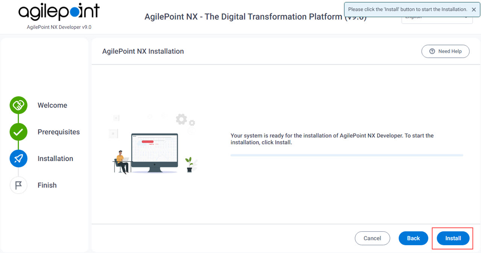
Task: Open the language dropdown
Action: pyautogui.click(x=437, y=19)
